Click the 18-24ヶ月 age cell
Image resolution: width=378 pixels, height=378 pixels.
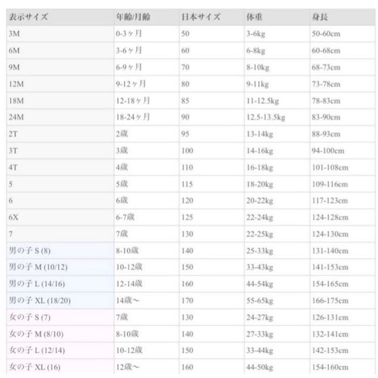[x=133, y=117]
